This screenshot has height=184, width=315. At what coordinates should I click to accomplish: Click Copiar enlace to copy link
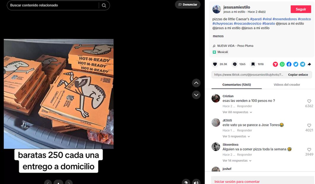(298, 74)
